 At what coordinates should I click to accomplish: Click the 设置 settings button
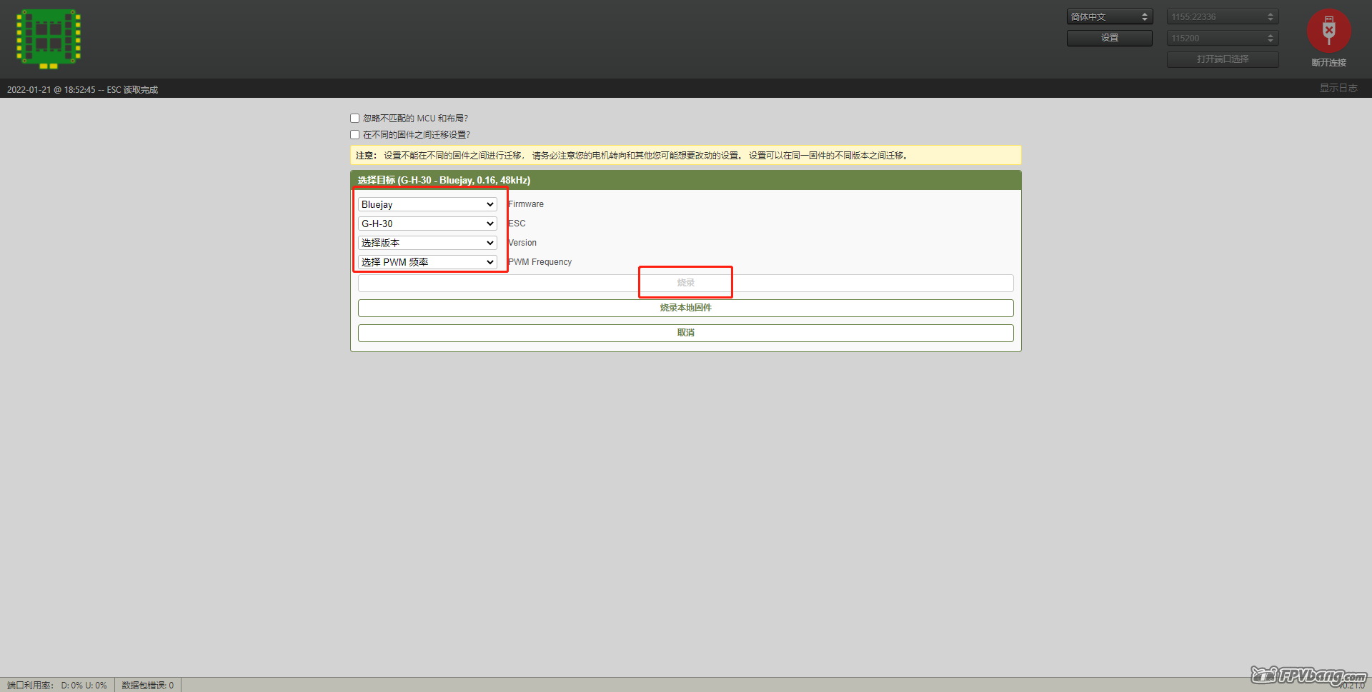tap(1110, 38)
